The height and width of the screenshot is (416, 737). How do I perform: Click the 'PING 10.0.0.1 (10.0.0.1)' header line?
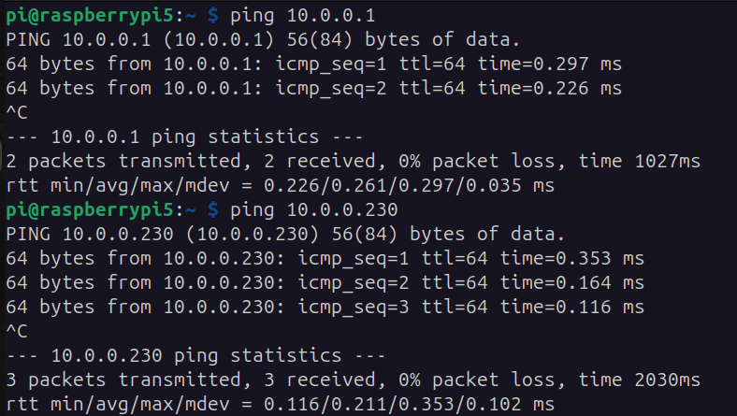click(263, 40)
